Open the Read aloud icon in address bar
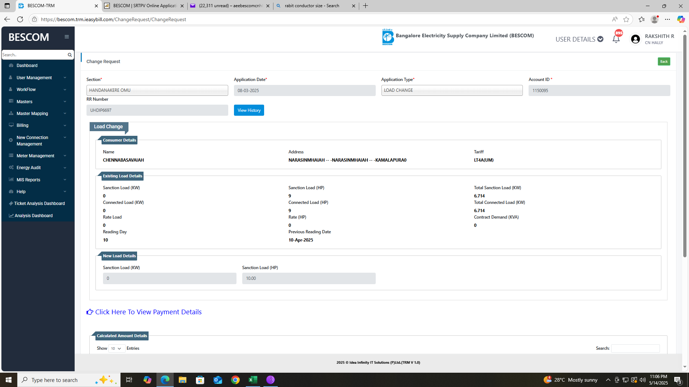689x387 pixels. pyautogui.click(x=615, y=19)
